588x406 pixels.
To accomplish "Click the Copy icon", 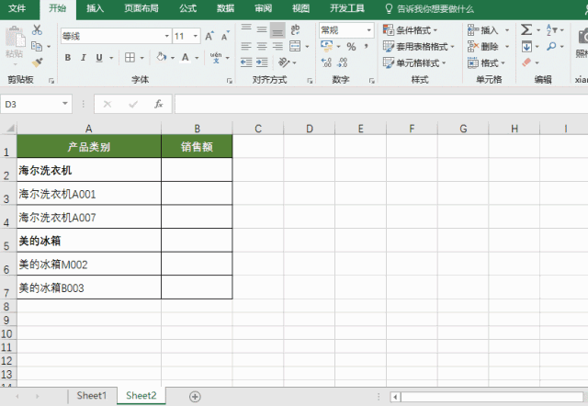I will coord(37,46).
